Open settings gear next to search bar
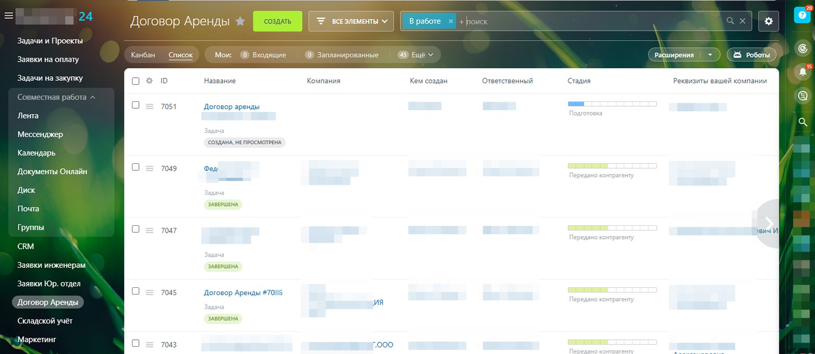Viewport: 815px width, 354px height. point(768,21)
